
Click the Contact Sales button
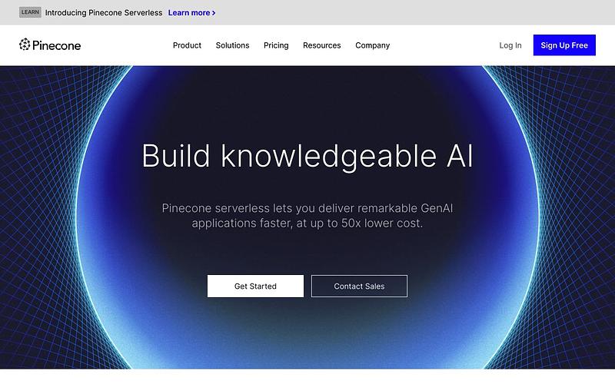pos(359,286)
